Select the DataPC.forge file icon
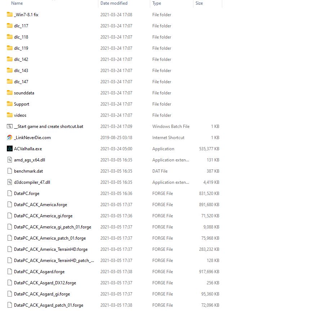This screenshot has width=327, height=311. coord(10,194)
